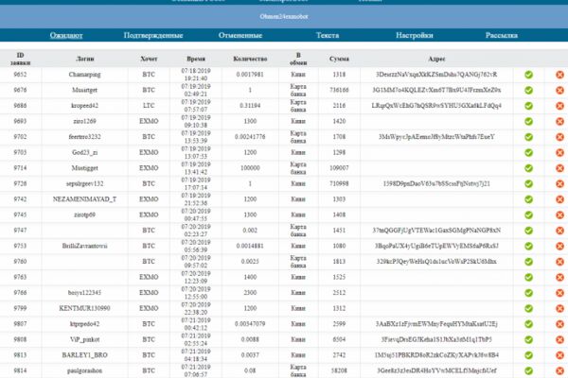This screenshot has height=378, width=568.
Task: Approve order 9745 green check icon
Action: 529,215
